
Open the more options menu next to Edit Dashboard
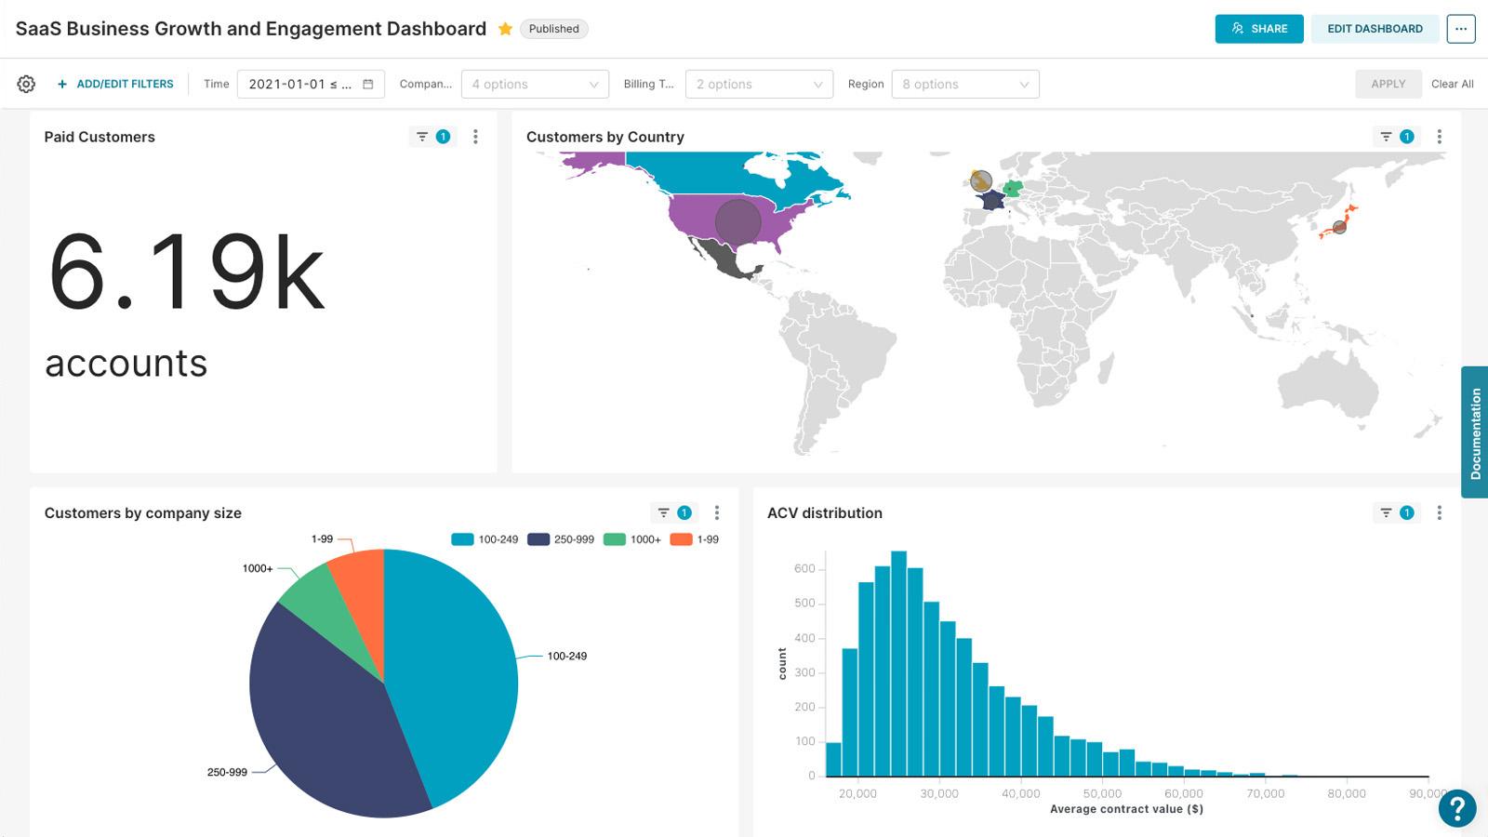click(1462, 29)
